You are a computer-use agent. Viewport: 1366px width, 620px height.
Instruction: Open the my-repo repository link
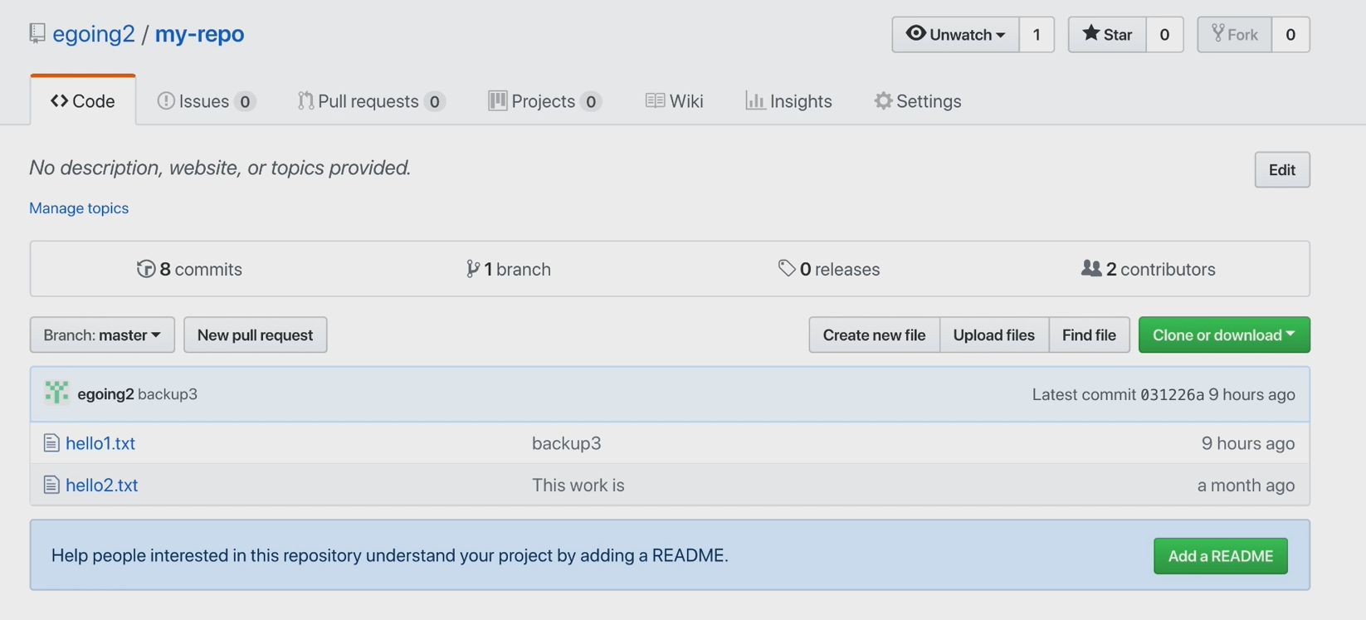point(199,34)
